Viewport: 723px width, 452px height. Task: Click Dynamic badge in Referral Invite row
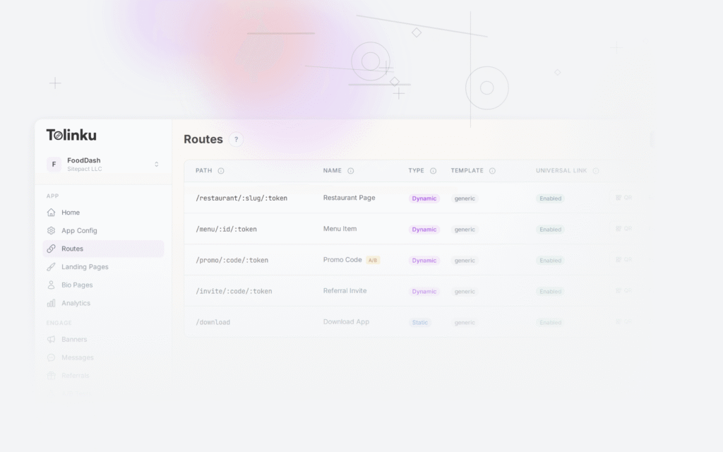424,292
